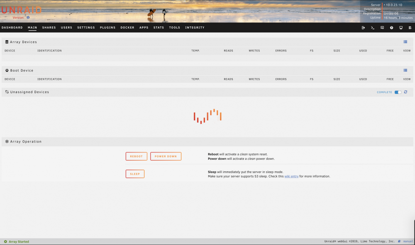Click Array Devices IDENTIFICATION column header
The height and width of the screenshot is (245, 415).
pos(49,50)
